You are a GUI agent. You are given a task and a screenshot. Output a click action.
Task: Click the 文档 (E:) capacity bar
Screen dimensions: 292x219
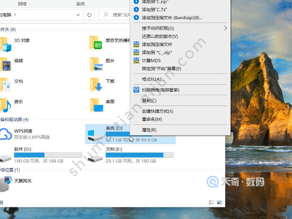point(140,155)
